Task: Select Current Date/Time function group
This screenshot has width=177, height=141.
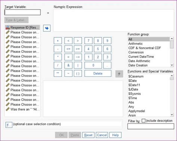Action: (149, 57)
